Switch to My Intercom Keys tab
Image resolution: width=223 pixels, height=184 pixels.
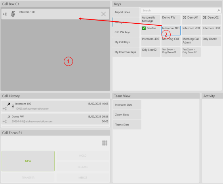pyautogui.click(x=126, y=52)
